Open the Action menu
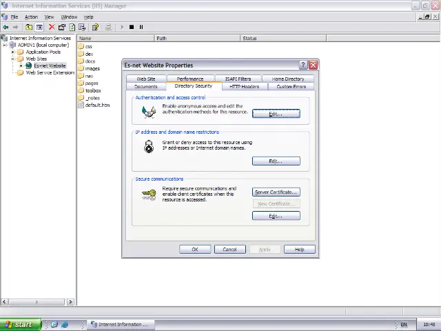 click(x=31, y=17)
